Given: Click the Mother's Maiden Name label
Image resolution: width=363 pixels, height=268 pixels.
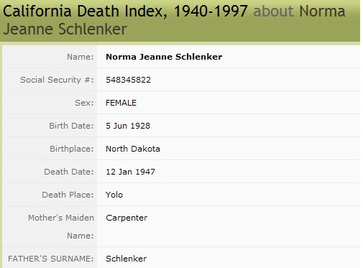Looking at the screenshot, I should pyautogui.click(x=61, y=226).
